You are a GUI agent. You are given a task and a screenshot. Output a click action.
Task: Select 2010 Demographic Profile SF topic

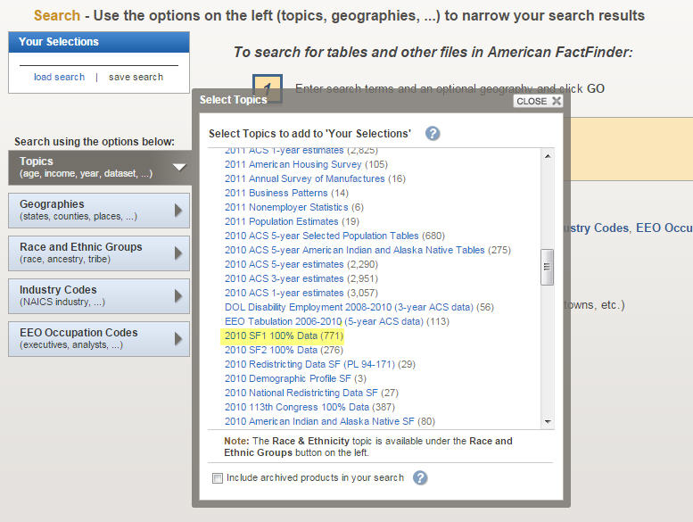[x=288, y=379]
